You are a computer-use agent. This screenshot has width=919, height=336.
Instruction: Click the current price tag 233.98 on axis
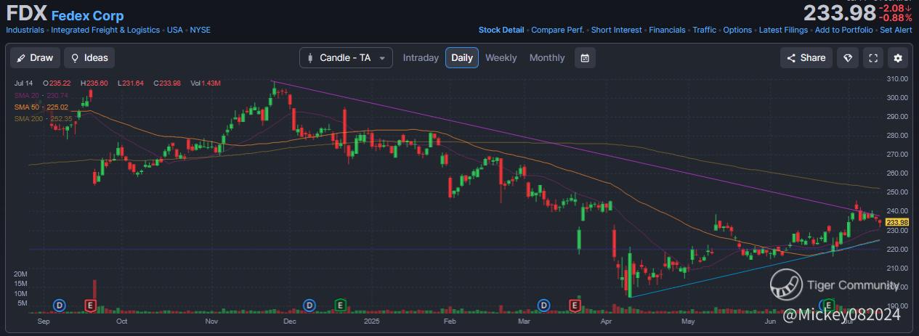point(898,222)
